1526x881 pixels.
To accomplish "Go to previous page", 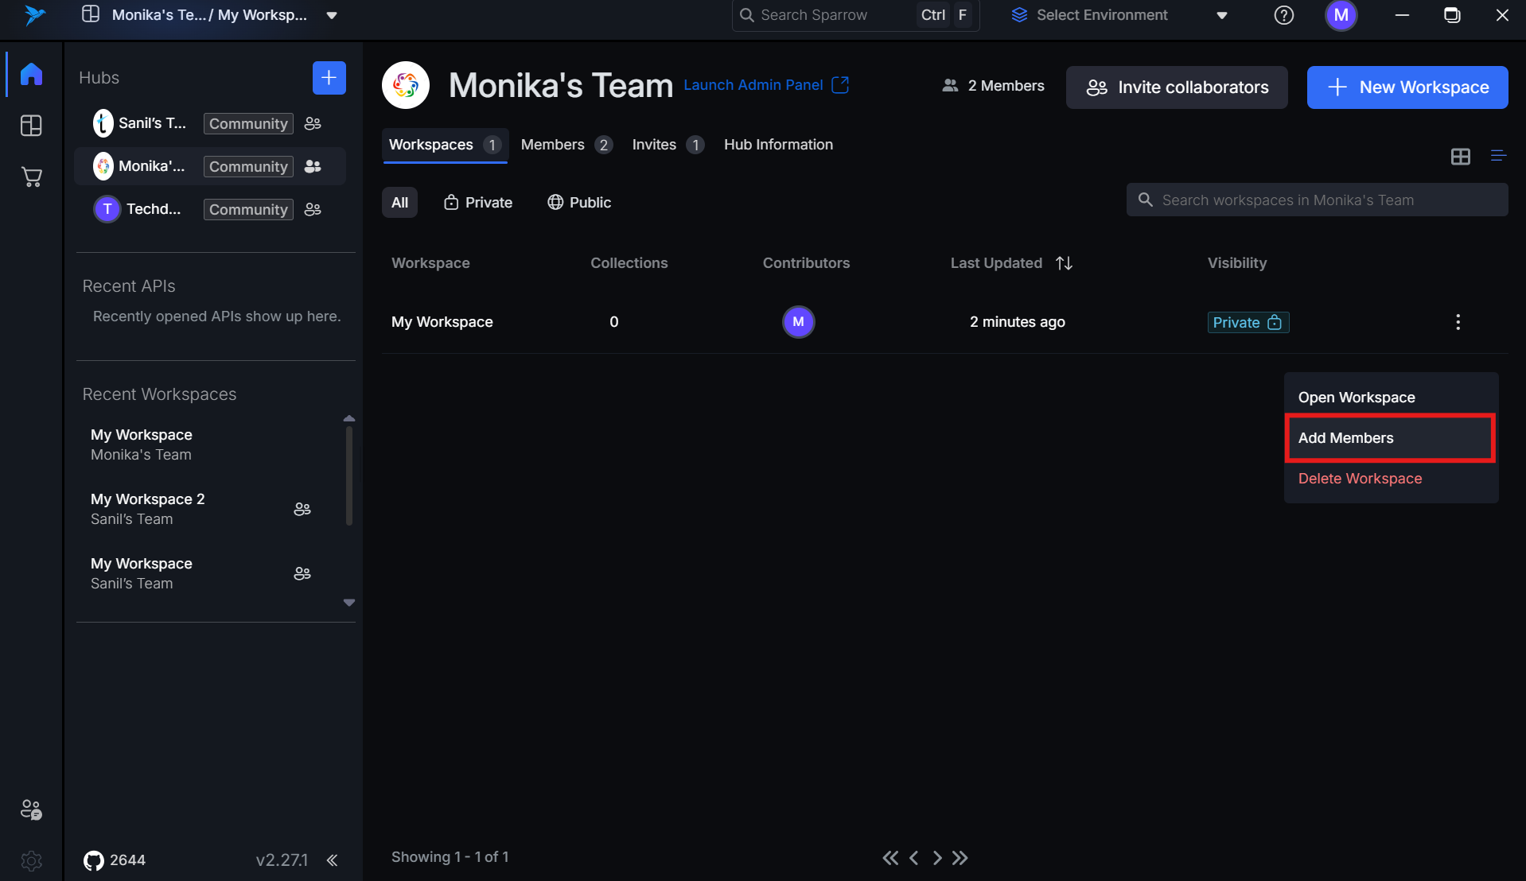I will tap(914, 858).
